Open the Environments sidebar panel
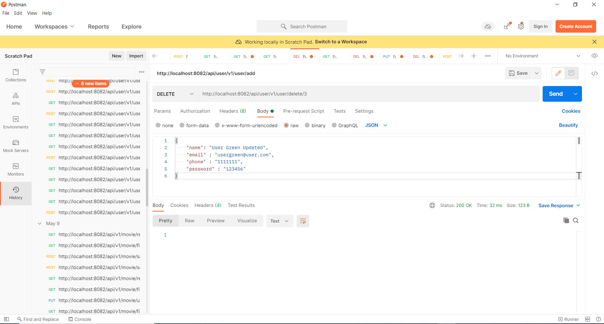The image size is (604, 324). click(x=16, y=123)
